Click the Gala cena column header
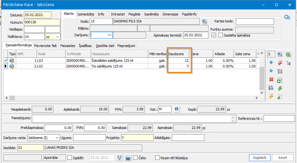The image size is (297, 163). pos(245,54)
